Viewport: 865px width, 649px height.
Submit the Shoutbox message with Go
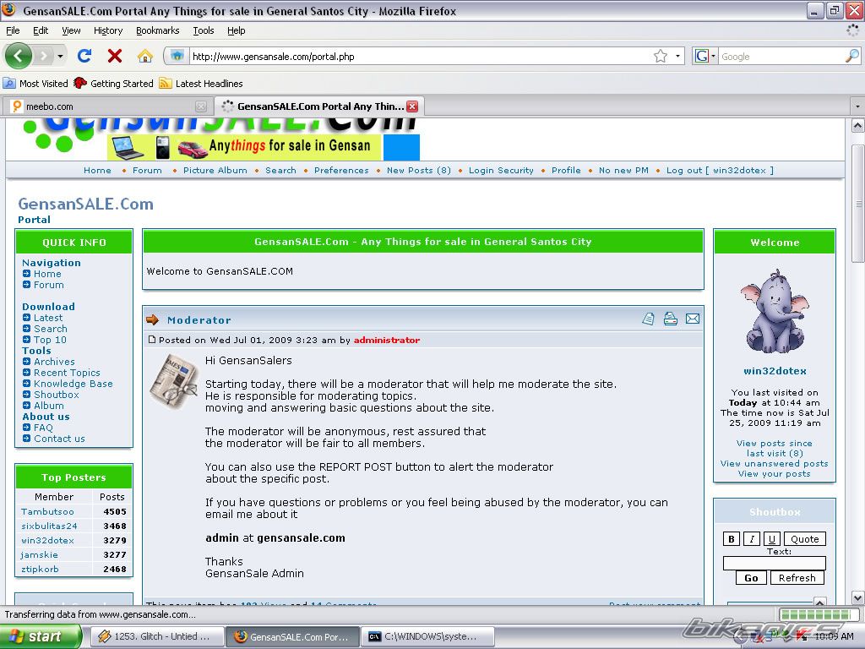(751, 578)
